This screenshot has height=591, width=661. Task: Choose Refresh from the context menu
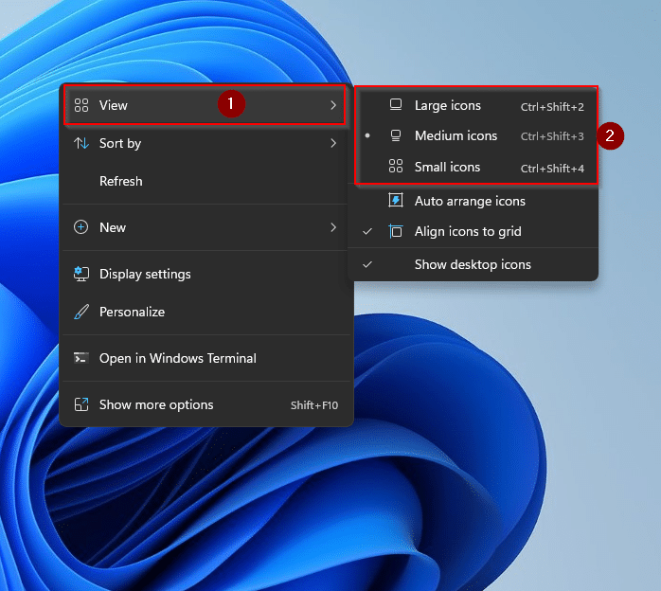click(x=121, y=181)
